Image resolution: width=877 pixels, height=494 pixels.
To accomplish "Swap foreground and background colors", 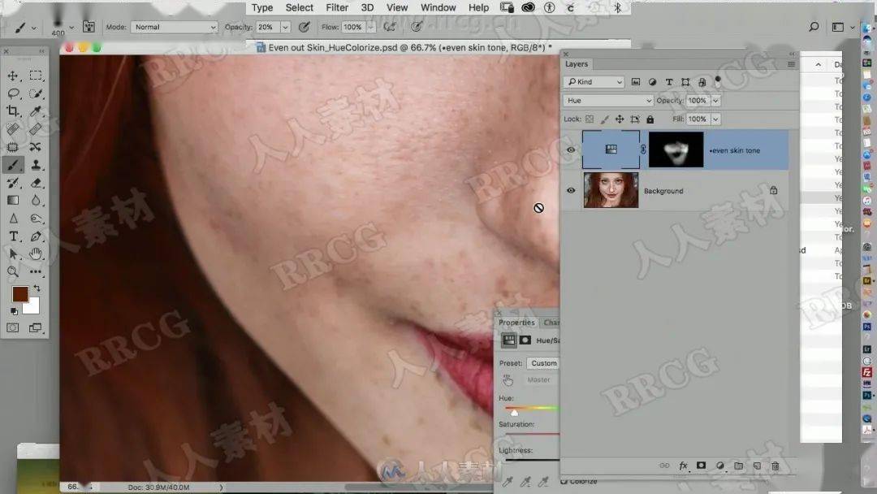I will tap(37, 288).
